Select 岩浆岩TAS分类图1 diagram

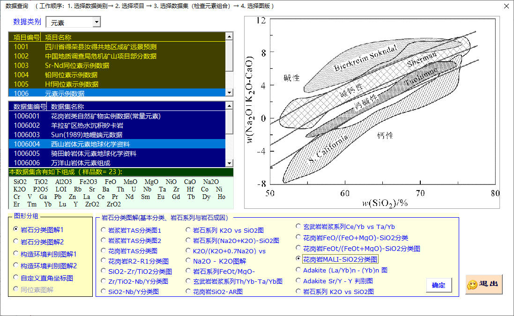pyautogui.click(x=104, y=230)
